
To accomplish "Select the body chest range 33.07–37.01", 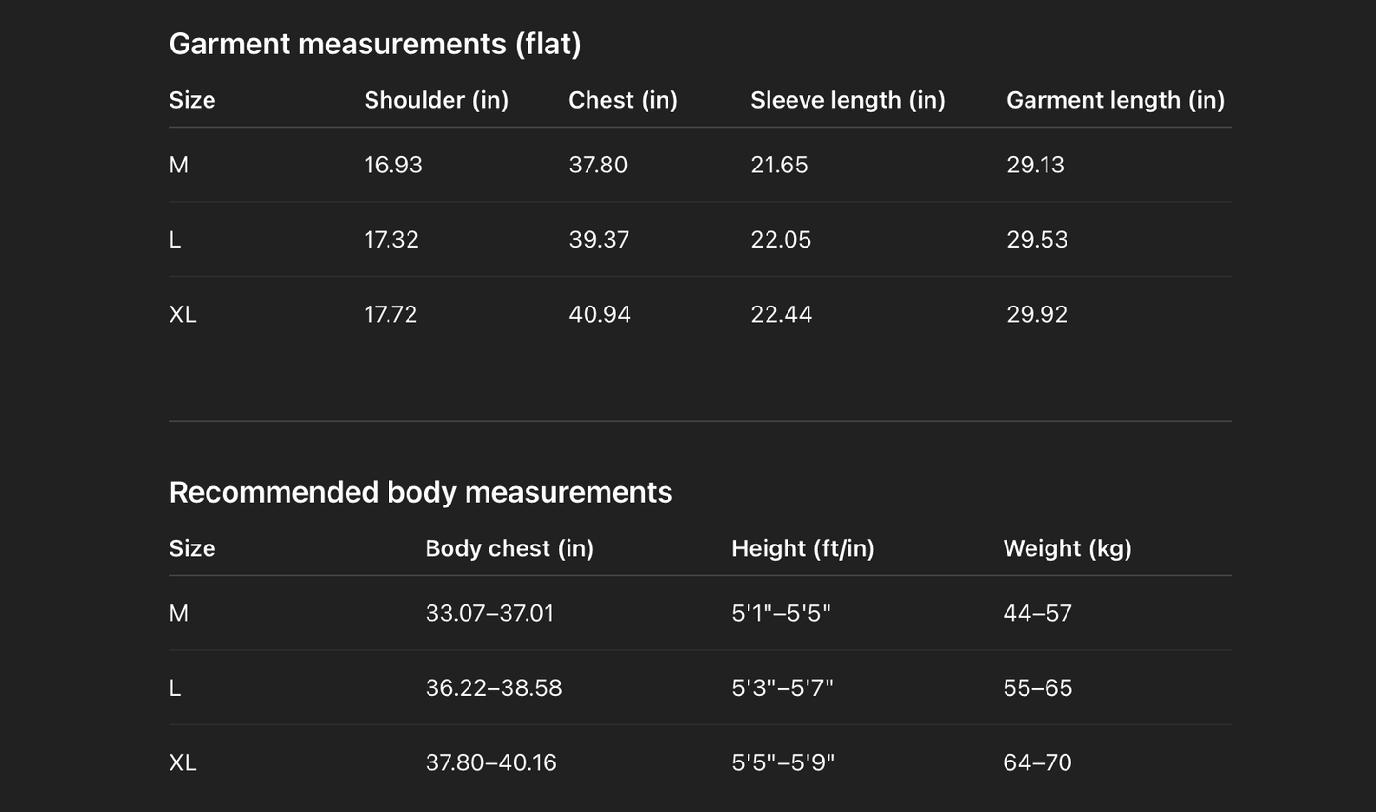I will click(x=489, y=613).
